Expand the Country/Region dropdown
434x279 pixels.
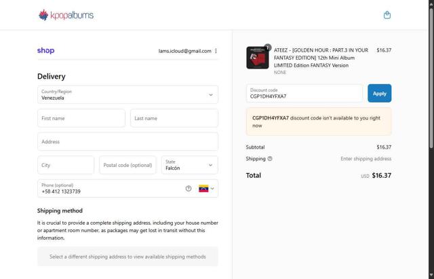click(x=127, y=95)
